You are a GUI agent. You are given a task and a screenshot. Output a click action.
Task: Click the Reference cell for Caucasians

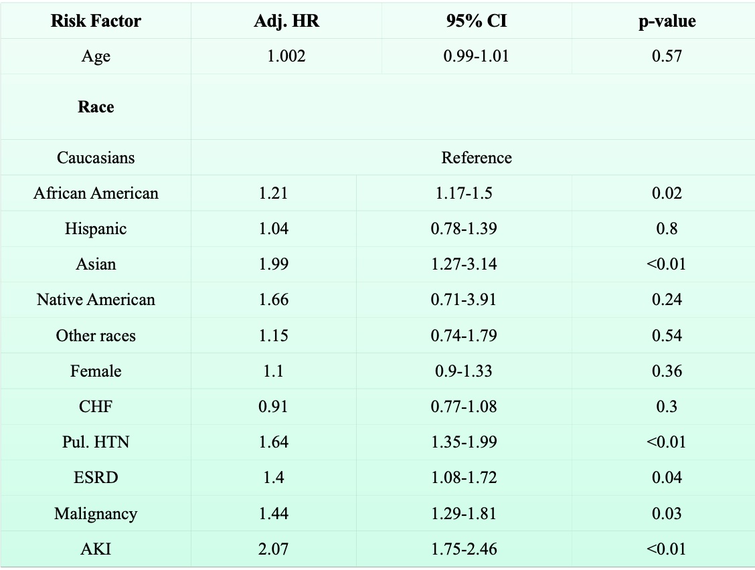476,158
